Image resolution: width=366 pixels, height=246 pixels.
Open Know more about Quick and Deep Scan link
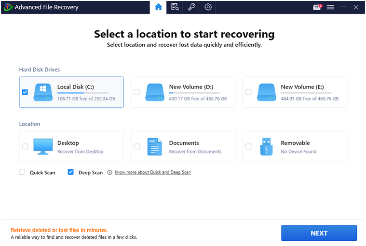pos(153,172)
